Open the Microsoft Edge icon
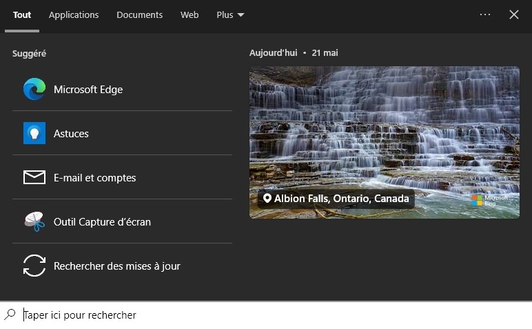The image size is (532, 329). pyautogui.click(x=34, y=89)
